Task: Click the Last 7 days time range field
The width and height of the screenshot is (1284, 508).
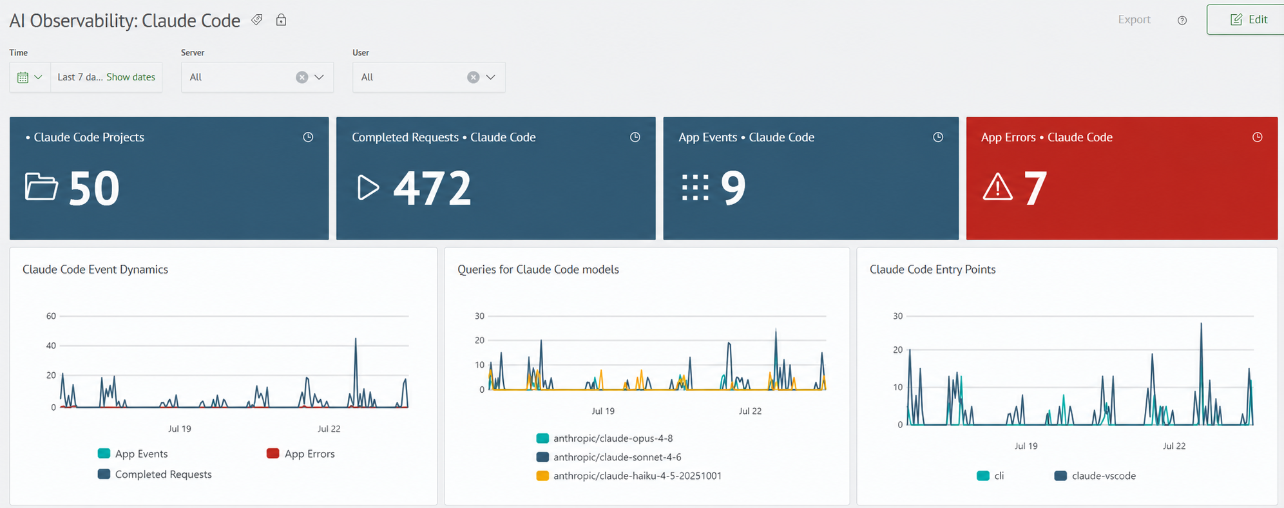Action: click(106, 77)
